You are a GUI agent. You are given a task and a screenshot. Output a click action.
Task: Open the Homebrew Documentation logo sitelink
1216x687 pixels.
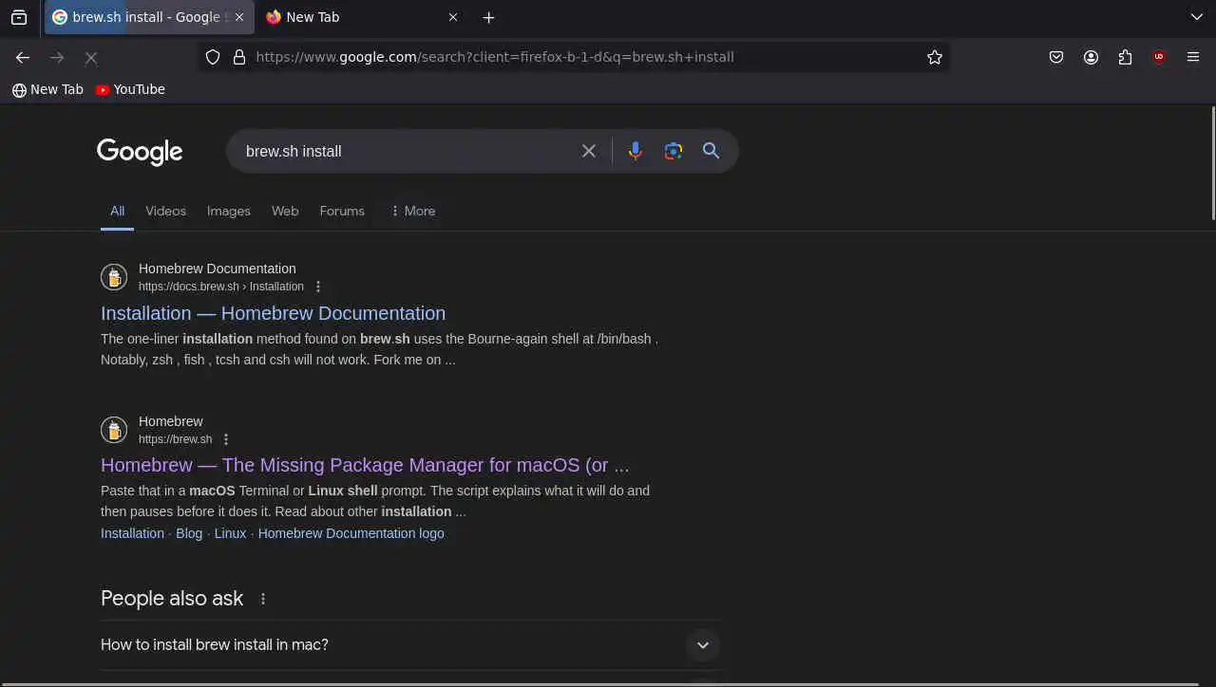(x=351, y=533)
